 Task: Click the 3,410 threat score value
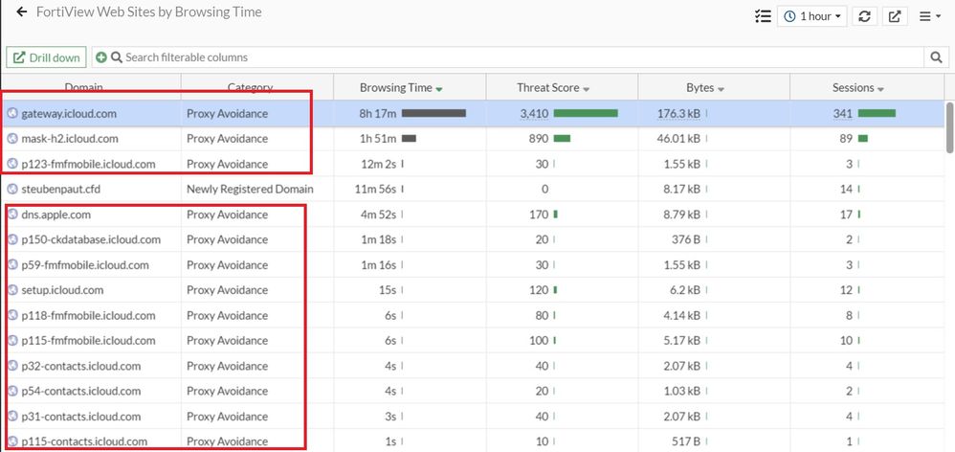pyautogui.click(x=534, y=113)
